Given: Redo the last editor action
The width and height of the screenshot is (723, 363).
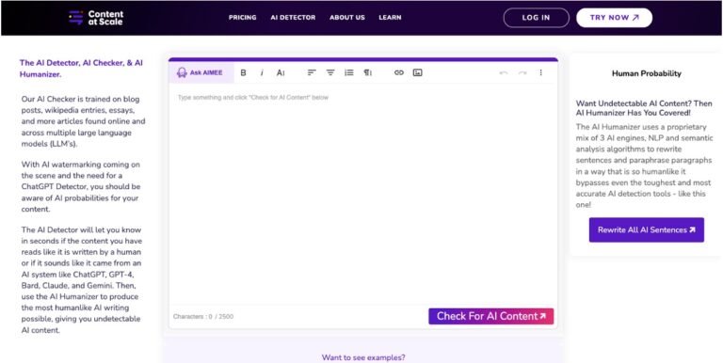Looking at the screenshot, I should point(522,72).
